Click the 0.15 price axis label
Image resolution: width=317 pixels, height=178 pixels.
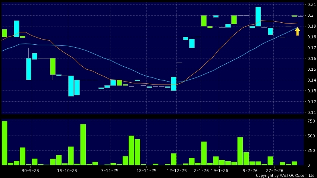[x=311, y=69]
